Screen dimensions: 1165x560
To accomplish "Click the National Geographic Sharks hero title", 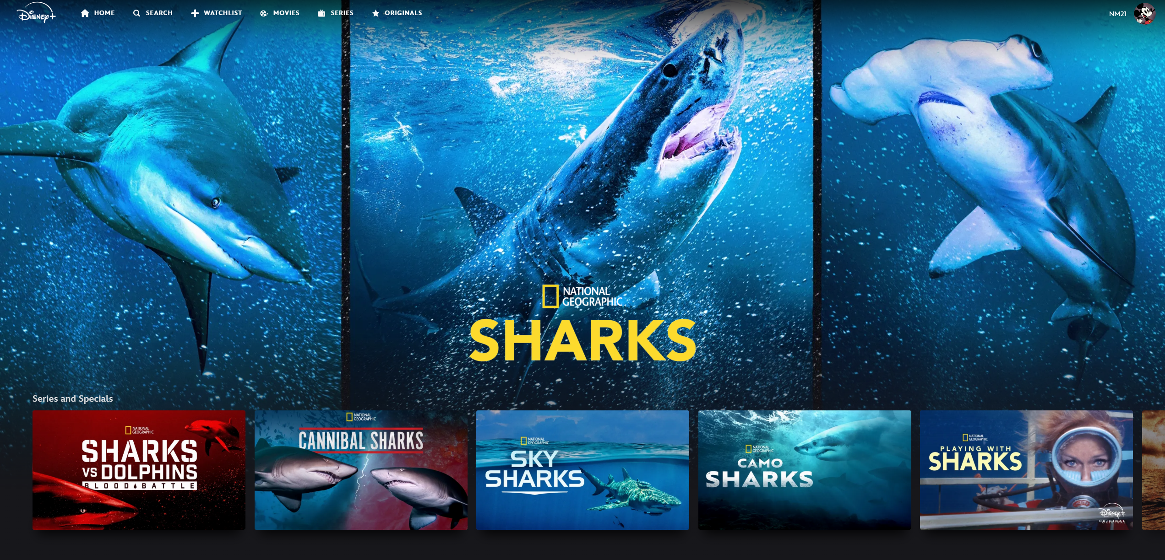I will coord(582,323).
